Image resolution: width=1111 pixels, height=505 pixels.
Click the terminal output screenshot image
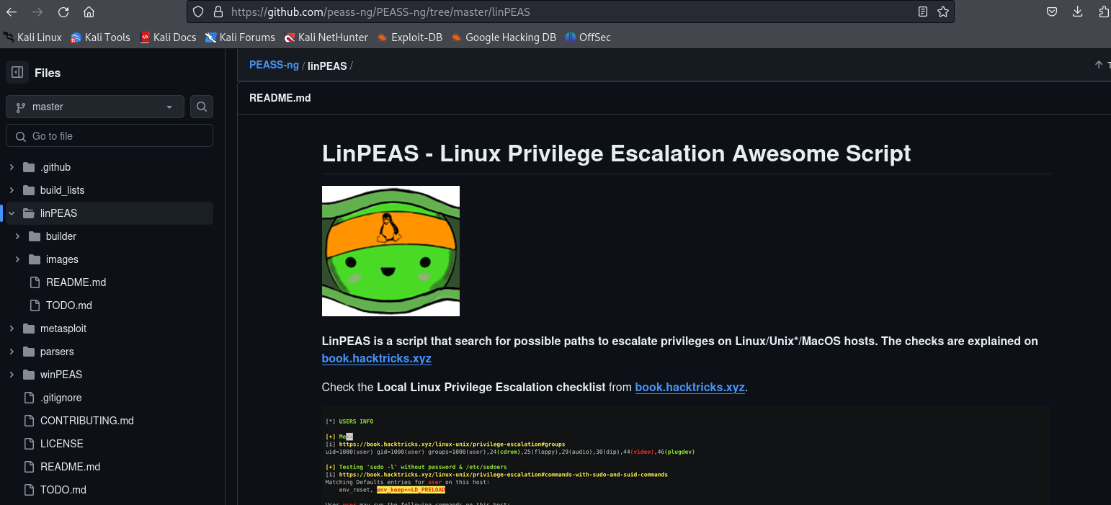click(x=687, y=455)
